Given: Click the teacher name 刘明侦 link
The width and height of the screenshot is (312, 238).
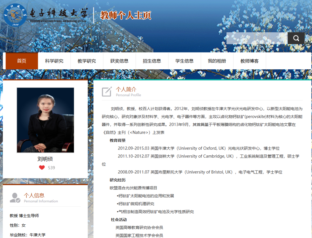Looking at the screenshot, I should 45,158.
